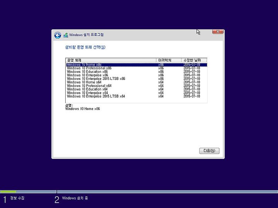
Task: Click the 수정한 날짜 column header
Action: pyautogui.click(x=194, y=60)
